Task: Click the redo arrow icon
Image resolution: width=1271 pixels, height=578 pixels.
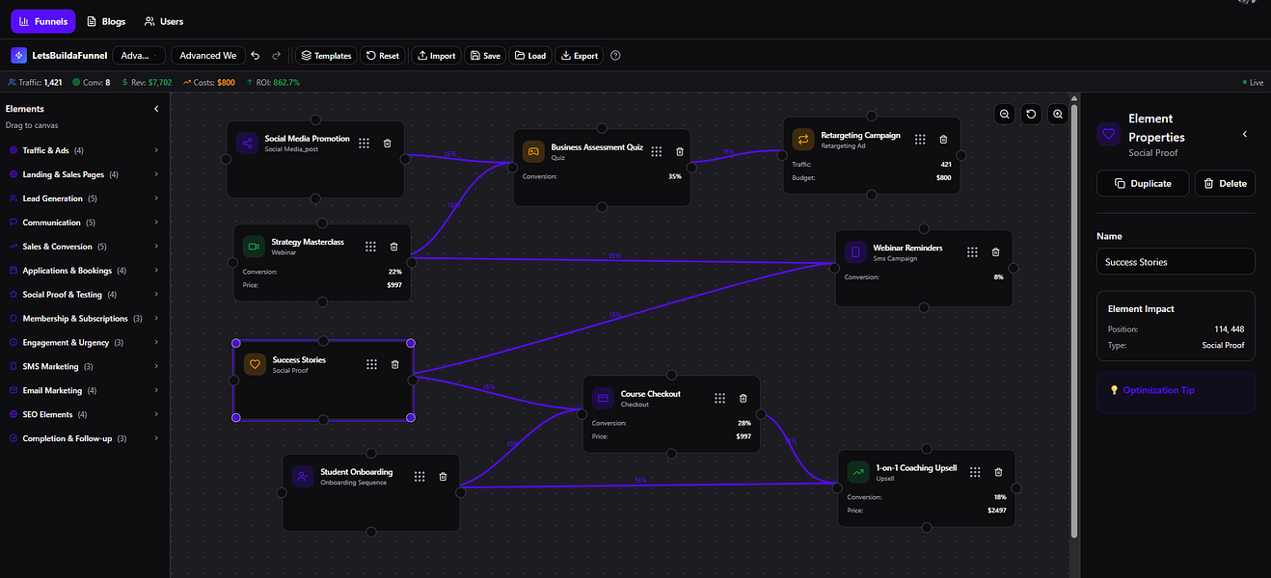Action: [277, 56]
